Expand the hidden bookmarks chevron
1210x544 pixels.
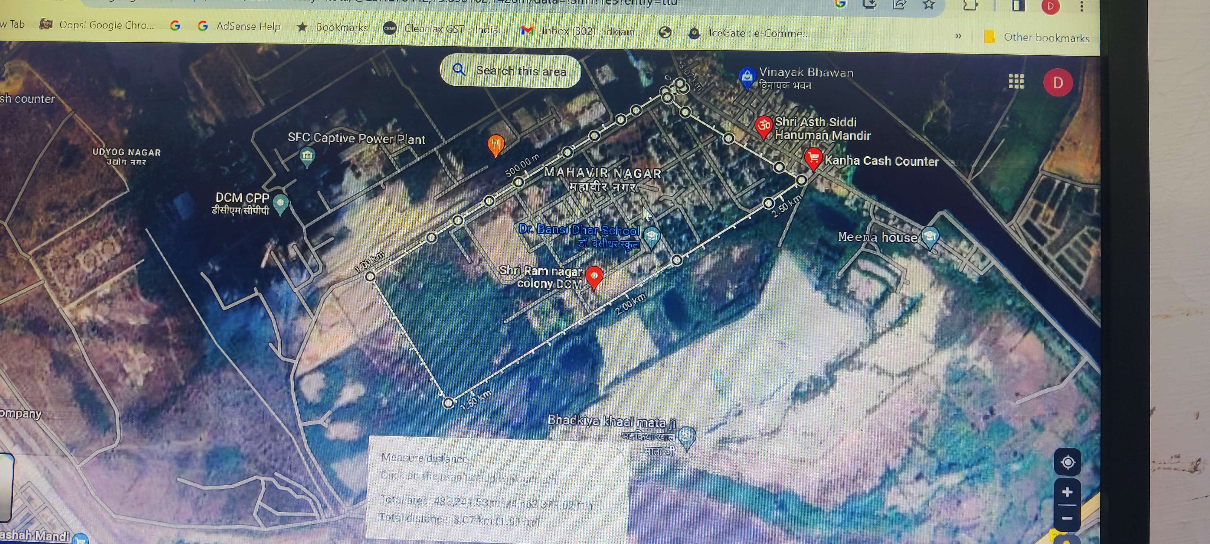coord(958,36)
